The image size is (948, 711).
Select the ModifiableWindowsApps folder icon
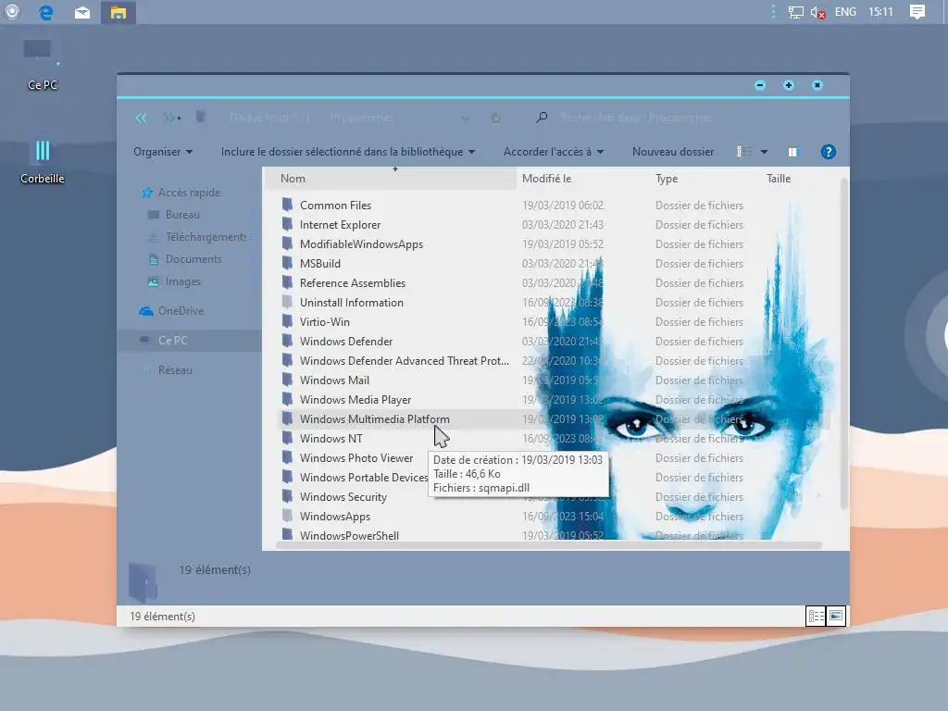(x=288, y=243)
